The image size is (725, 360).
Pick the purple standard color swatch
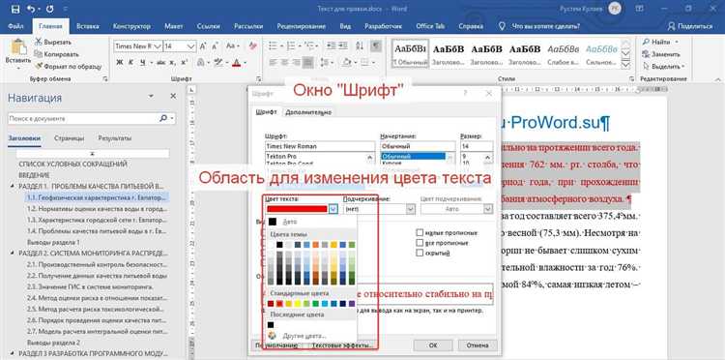click(352, 304)
